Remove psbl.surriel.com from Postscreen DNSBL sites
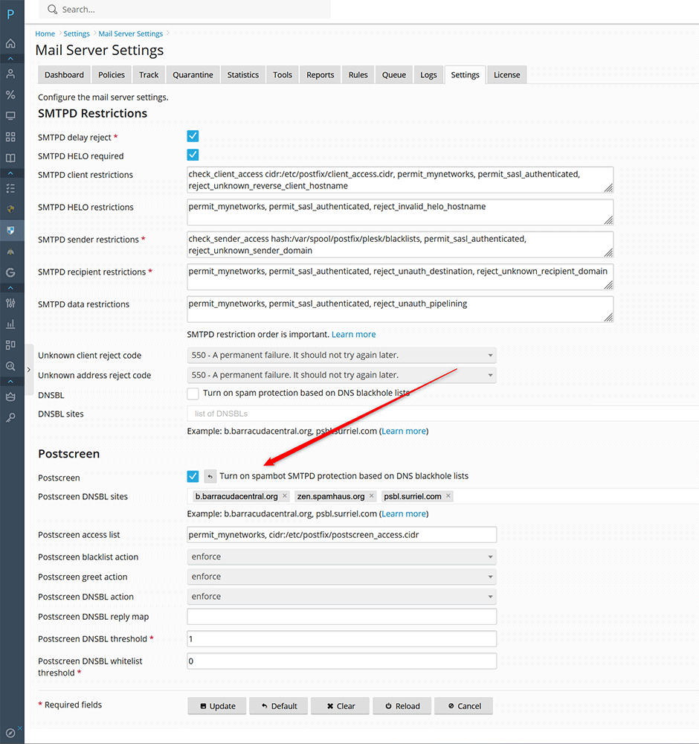Screen dimensions: 699x744 [x=448, y=496]
